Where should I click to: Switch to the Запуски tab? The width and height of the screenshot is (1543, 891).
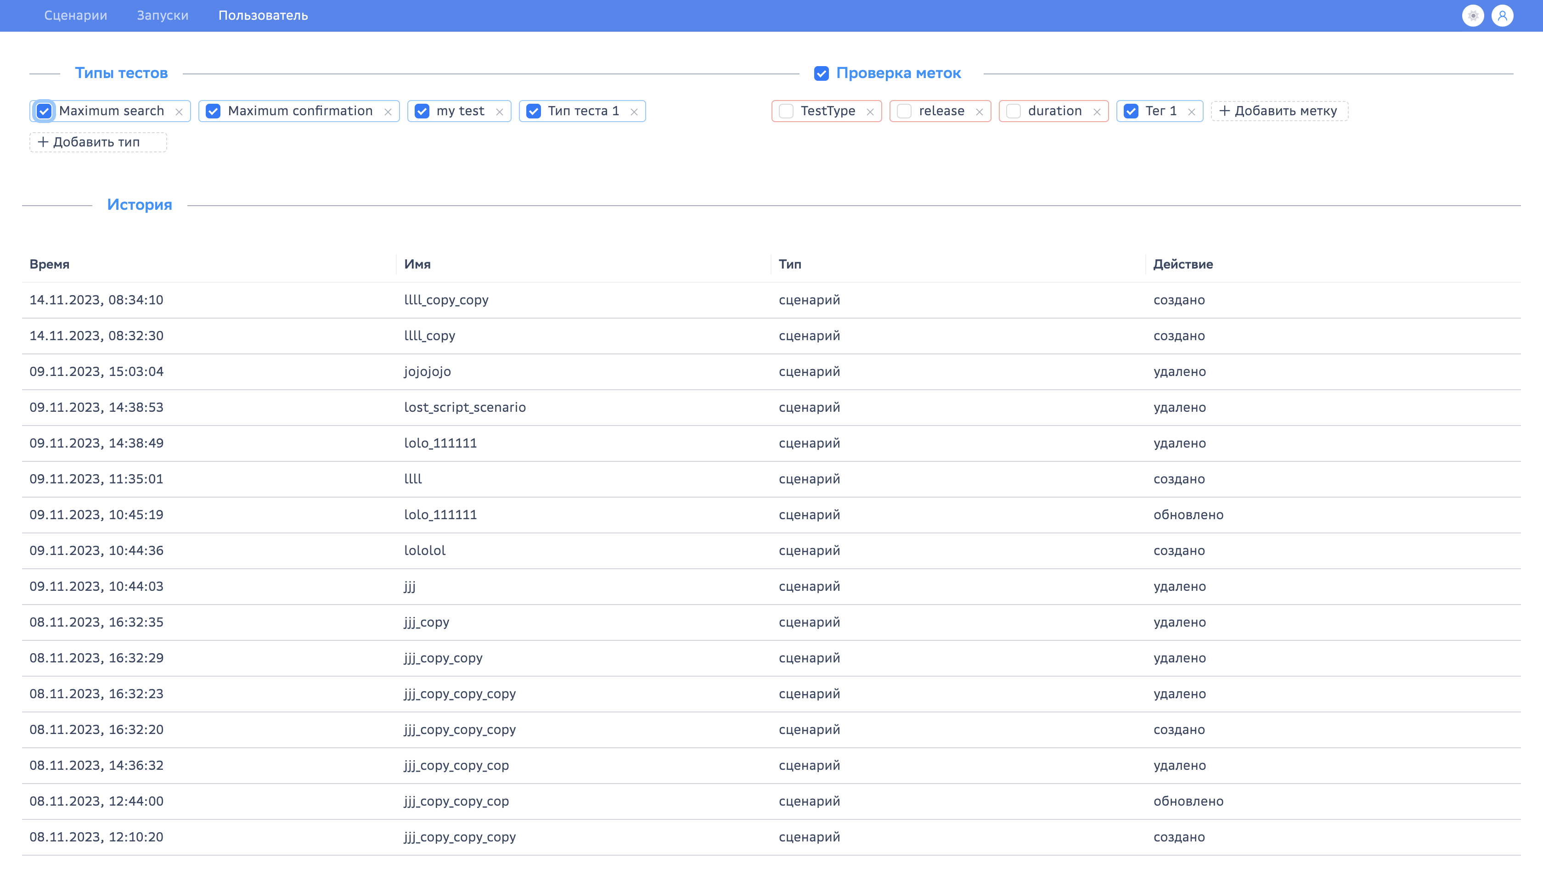point(162,15)
